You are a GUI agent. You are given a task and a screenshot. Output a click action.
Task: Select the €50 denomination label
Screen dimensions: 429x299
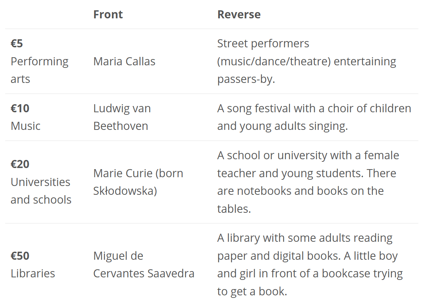tap(20, 256)
